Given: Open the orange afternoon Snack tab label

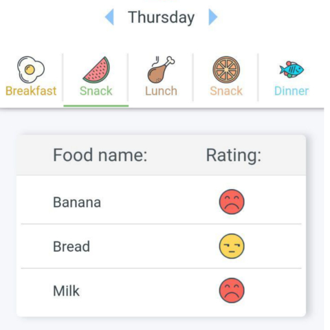Looking at the screenshot, I should tap(226, 91).
